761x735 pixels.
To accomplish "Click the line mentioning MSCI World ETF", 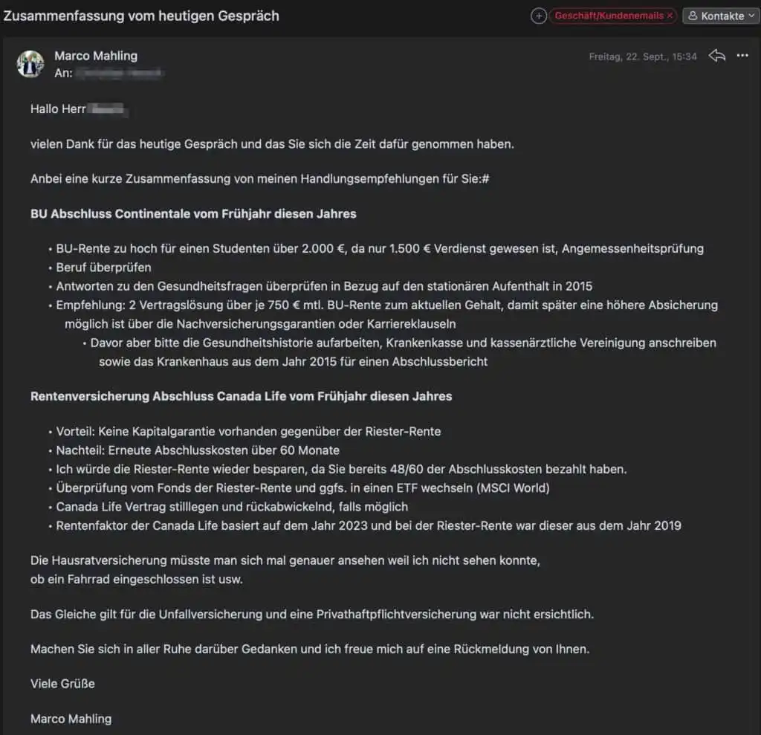I will 302,488.
